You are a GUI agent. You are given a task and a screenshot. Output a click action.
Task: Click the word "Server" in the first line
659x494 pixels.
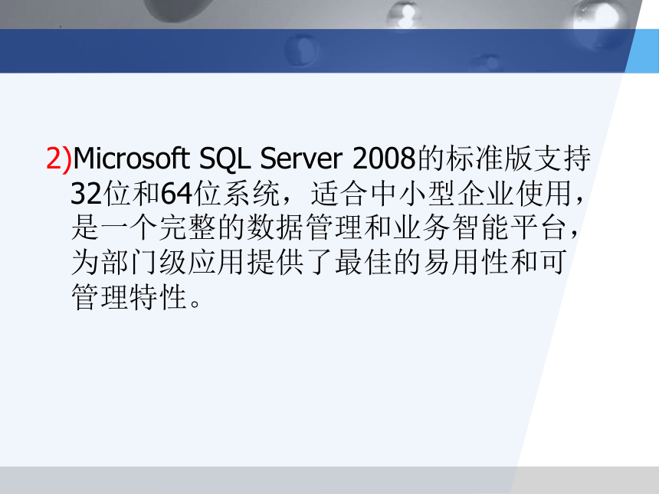pyautogui.click(x=301, y=159)
